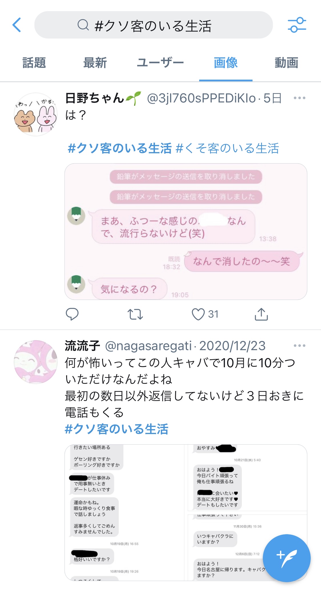Open more options for 流流子's tweet
Screen dimensions: 321x589
(299, 346)
